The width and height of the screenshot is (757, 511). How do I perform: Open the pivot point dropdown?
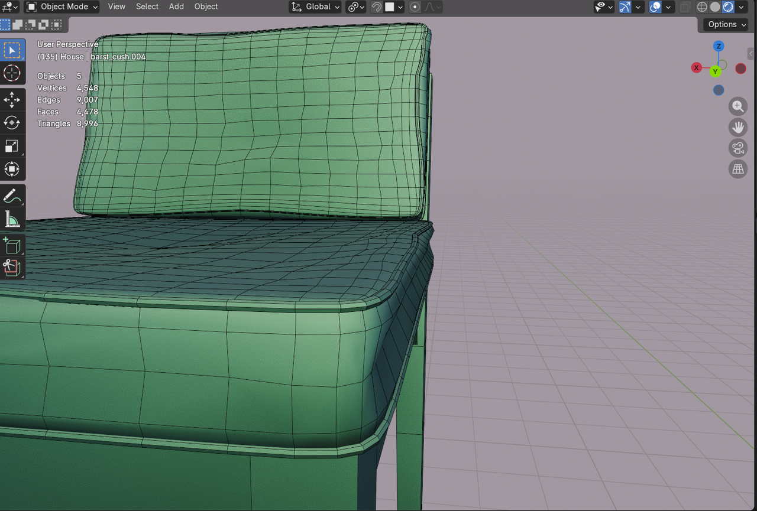(355, 6)
